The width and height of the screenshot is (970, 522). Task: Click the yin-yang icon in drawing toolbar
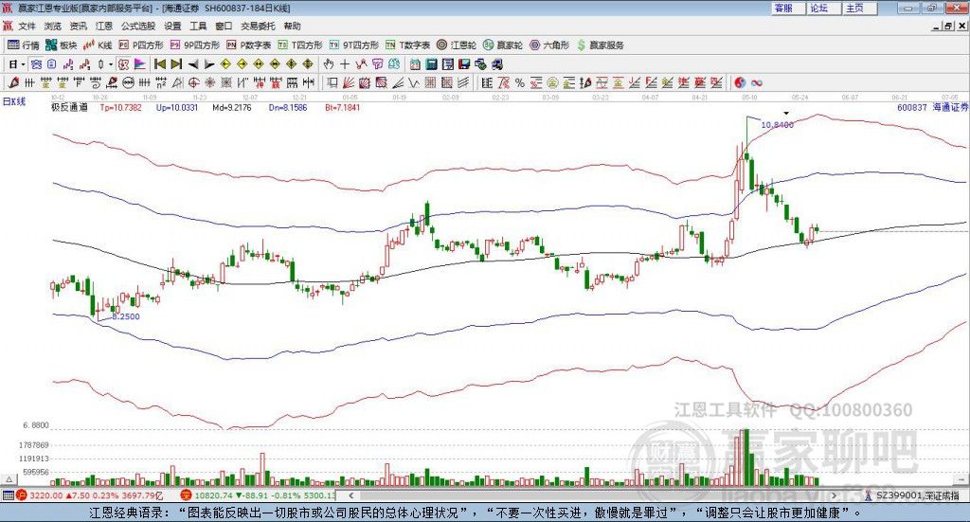coord(739,82)
